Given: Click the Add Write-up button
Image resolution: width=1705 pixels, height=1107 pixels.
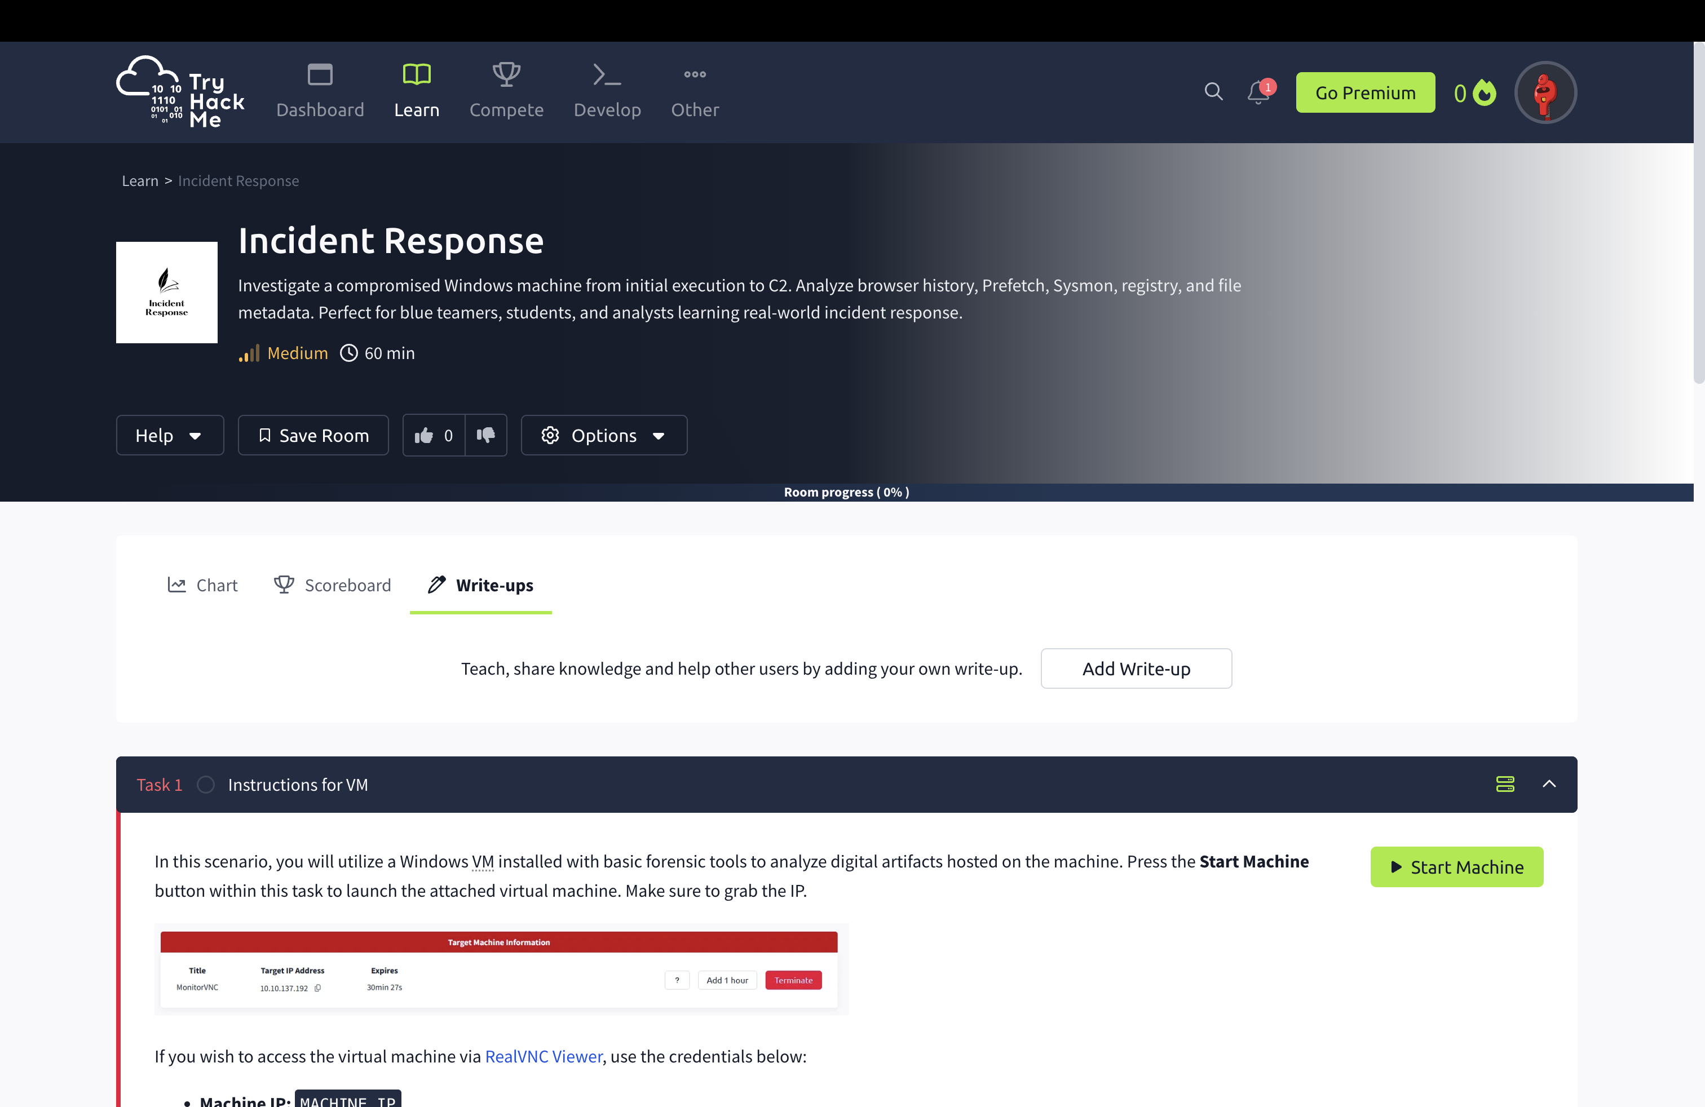Looking at the screenshot, I should [1136, 668].
